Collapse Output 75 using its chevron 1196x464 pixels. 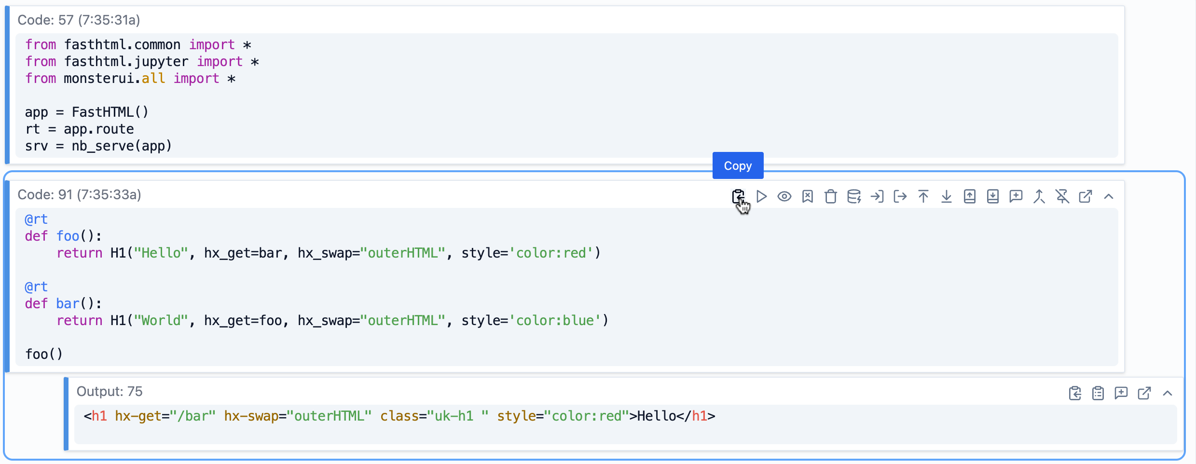click(1167, 393)
